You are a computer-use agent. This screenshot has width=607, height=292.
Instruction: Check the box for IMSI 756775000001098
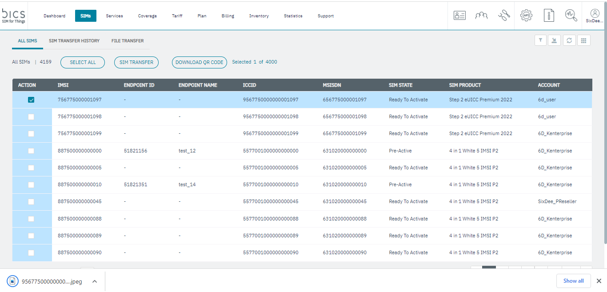click(x=31, y=117)
